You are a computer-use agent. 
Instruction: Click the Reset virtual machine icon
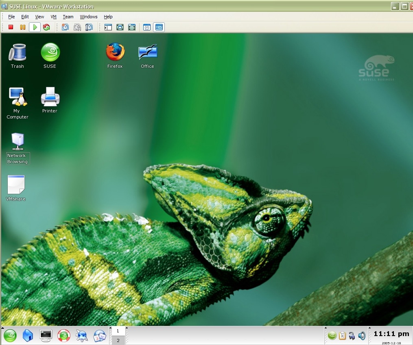pos(46,27)
